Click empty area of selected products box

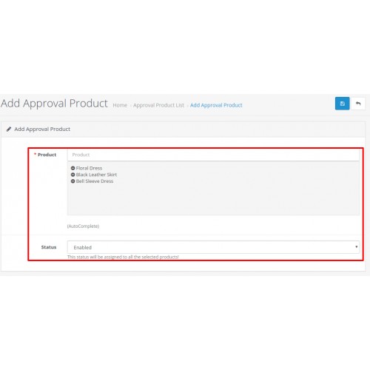tap(213, 200)
